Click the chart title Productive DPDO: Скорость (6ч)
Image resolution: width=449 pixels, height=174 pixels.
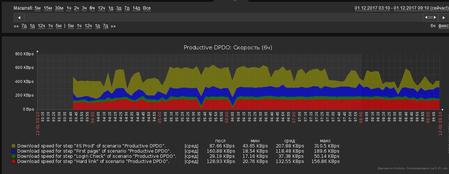tap(228, 48)
